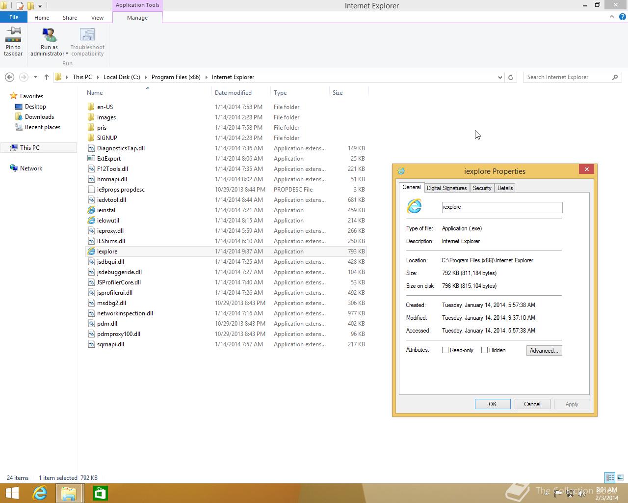Click the Pin to taskbar icon
The height and width of the screenshot is (503, 628).
pyautogui.click(x=13, y=34)
